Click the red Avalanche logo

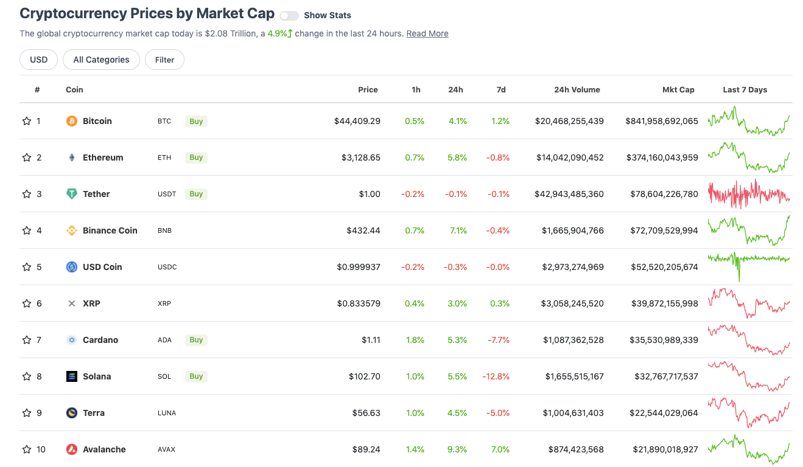(x=72, y=449)
